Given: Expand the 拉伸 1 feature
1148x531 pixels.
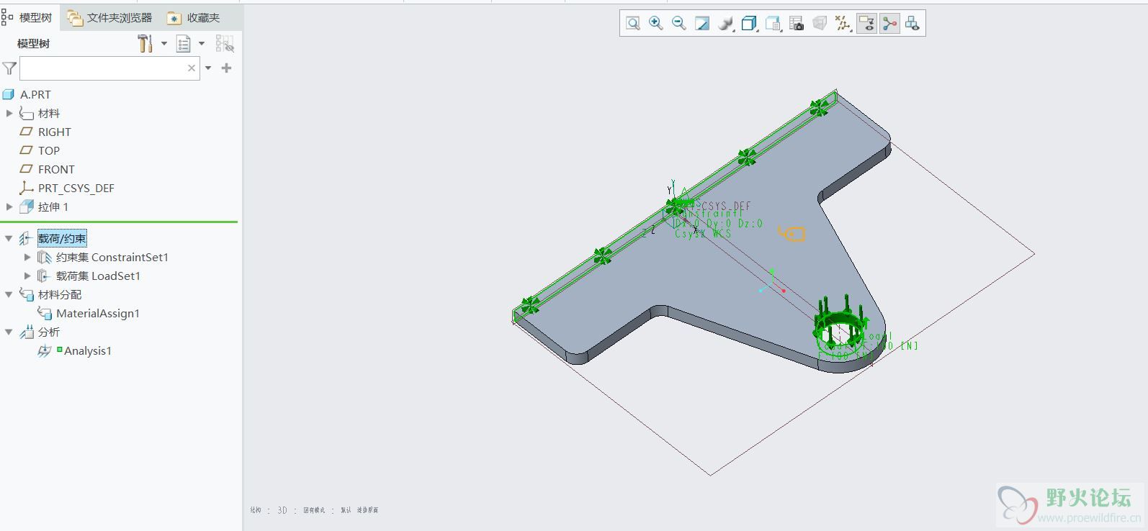Looking at the screenshot, I should [x=9, y=206].
